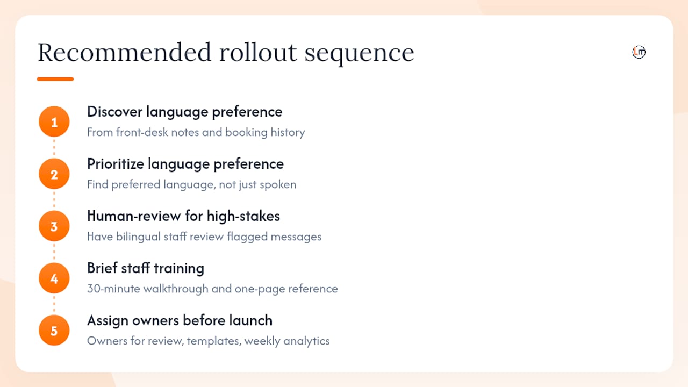
Task: Click the orange step 2 circle
Action: pyautogui.click(x=54, y=174)
